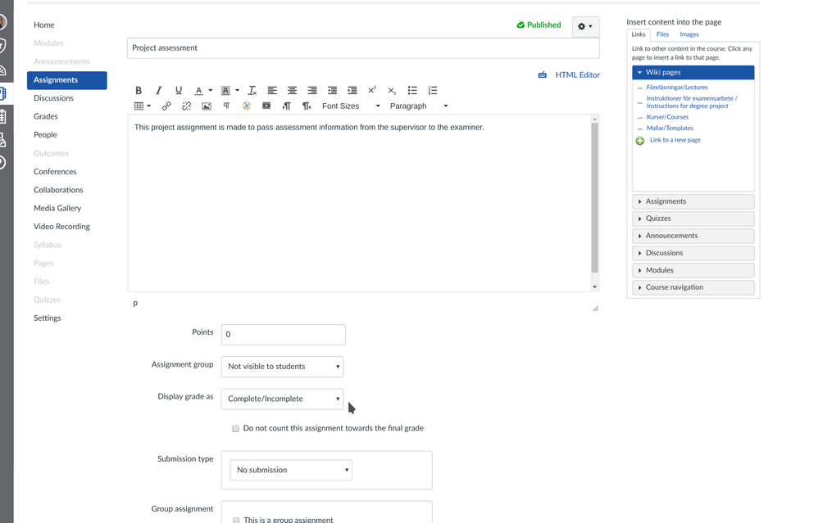Apply italic formatting
Image resolution: width=818 pixels, height=523 pixels.
pyautogui.click(x=158, y=91)
